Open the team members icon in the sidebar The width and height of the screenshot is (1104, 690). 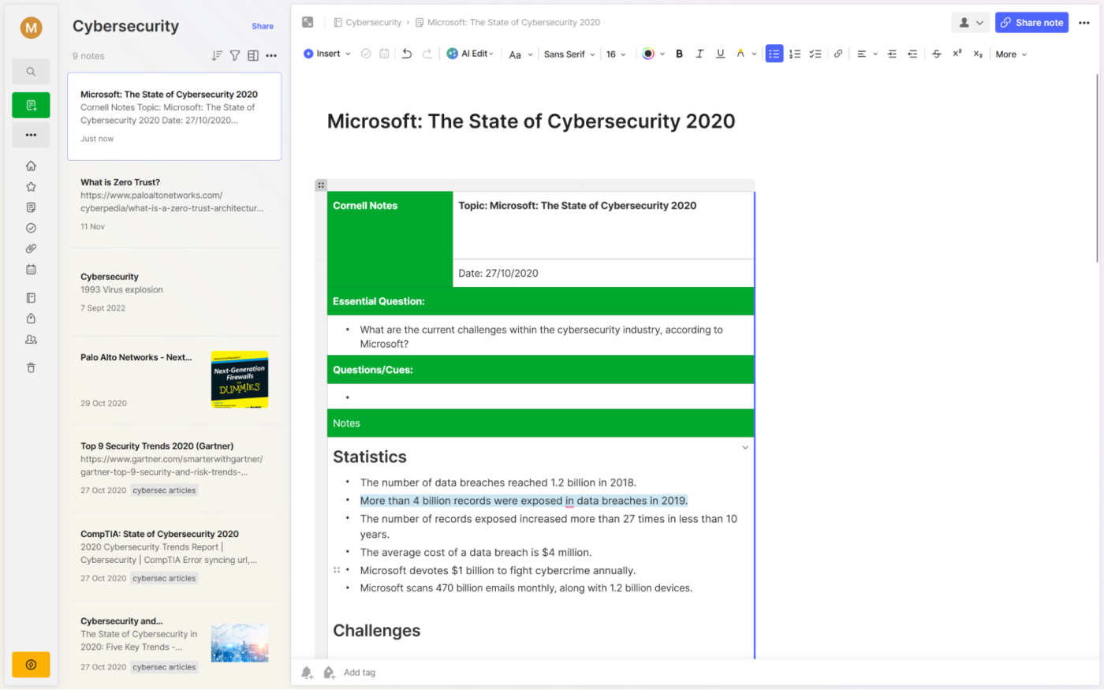click(x=31, y=339)
